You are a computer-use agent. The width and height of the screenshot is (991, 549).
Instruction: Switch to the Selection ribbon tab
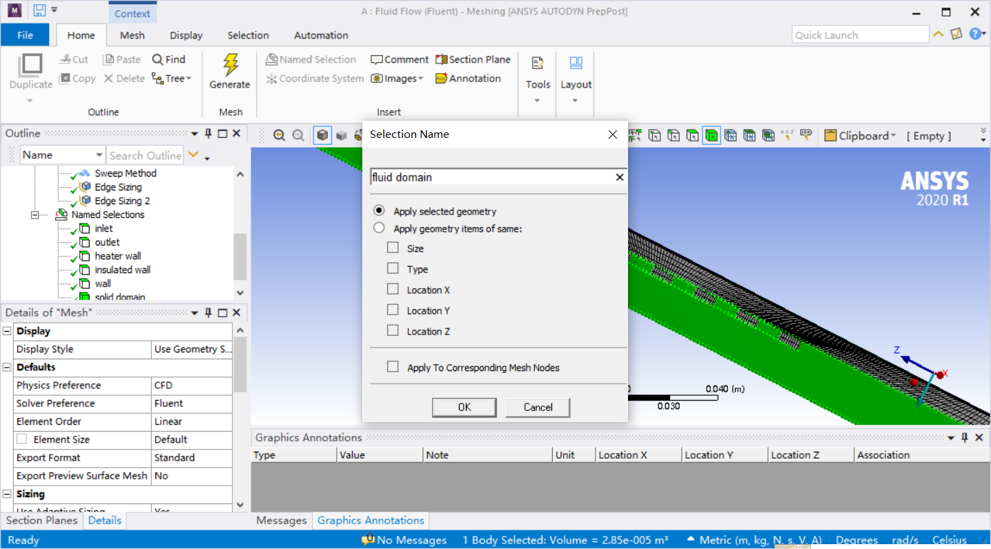pyautogui.click(x=248, y=35)
